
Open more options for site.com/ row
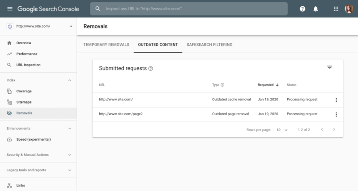(336, 100)
